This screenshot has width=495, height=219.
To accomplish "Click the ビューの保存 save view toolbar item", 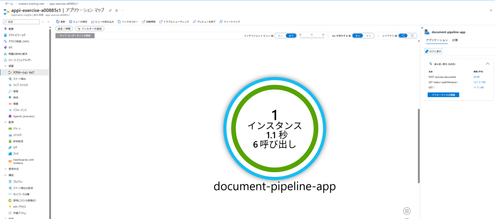I will pyautogui.click(x=78, y=21).
